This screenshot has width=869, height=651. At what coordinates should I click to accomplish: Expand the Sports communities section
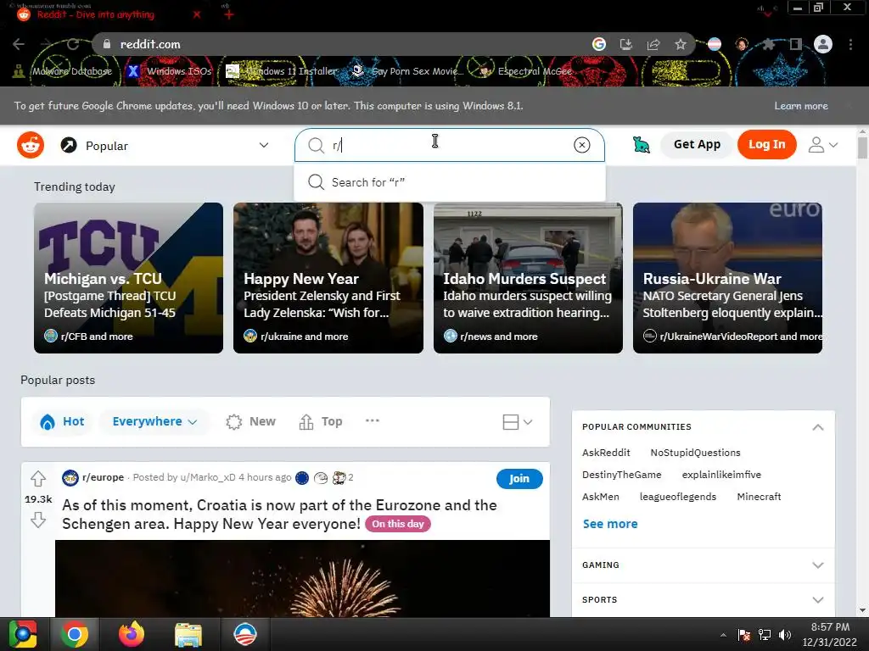tap(817, 600)
